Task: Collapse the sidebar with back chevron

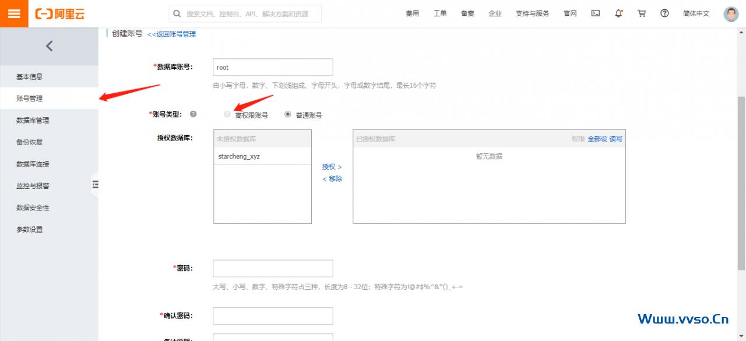Action: [x=49, y=46]
